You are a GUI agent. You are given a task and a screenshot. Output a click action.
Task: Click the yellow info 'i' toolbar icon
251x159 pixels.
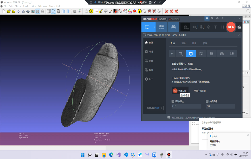pos(139,11)
